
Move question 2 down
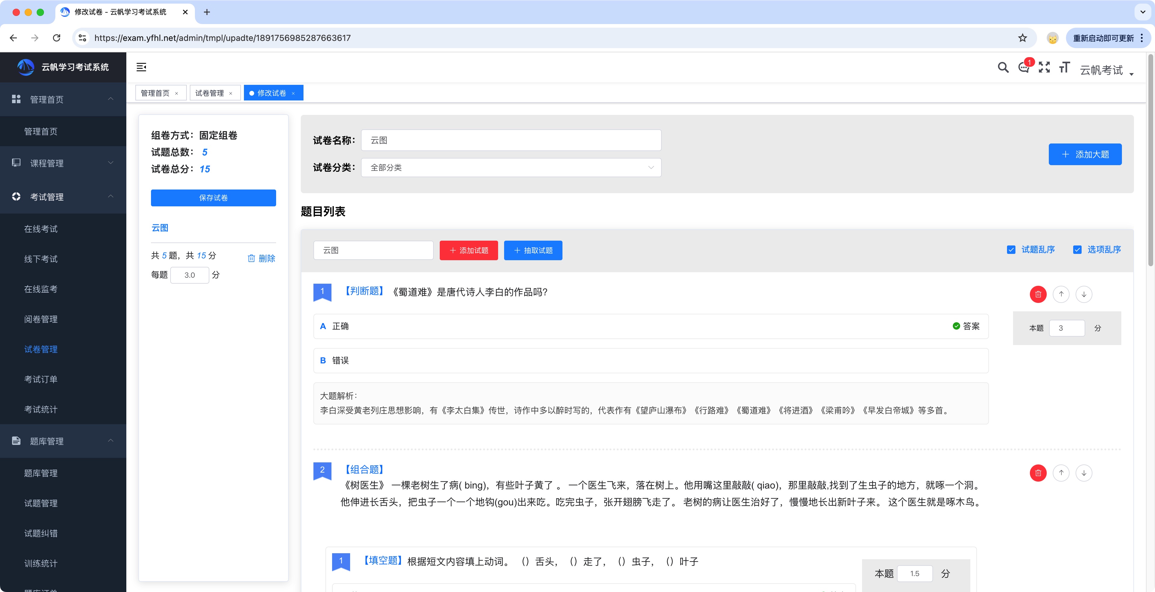(1084, 473)
